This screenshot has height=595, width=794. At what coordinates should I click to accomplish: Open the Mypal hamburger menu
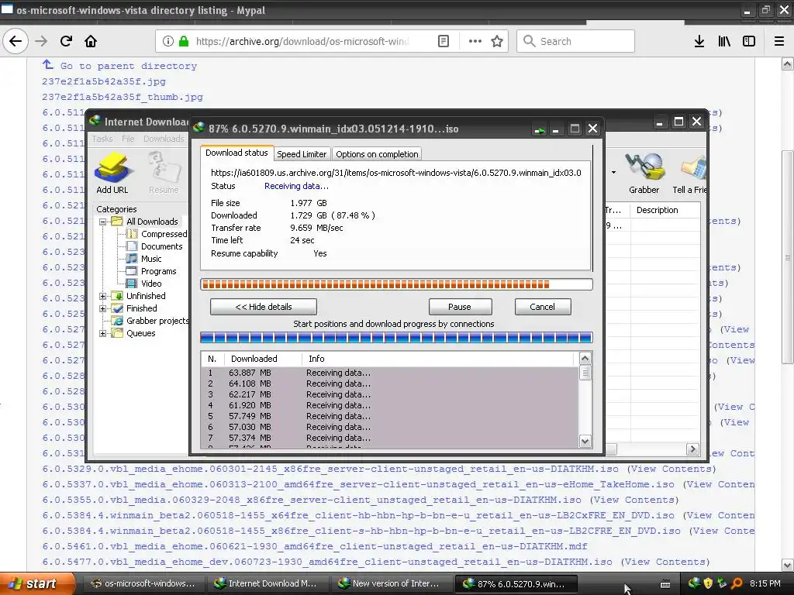[x=779, y=42]
